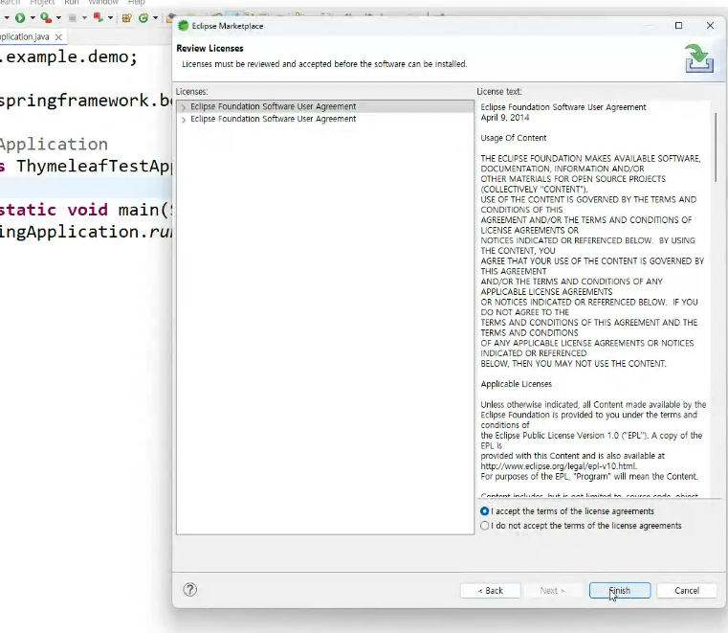Click the '@...Application' annotation line in editor

[x=54, y=144]
